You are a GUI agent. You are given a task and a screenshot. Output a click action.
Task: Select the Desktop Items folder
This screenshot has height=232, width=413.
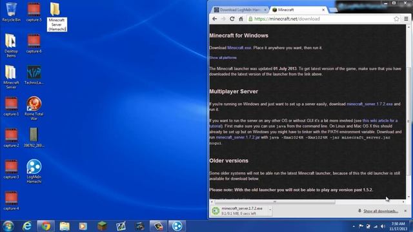11,45
